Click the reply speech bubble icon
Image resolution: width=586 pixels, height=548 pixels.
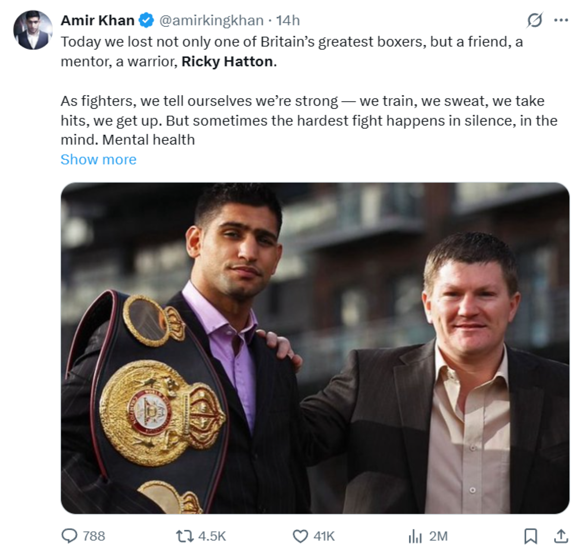tap(69, 536)
